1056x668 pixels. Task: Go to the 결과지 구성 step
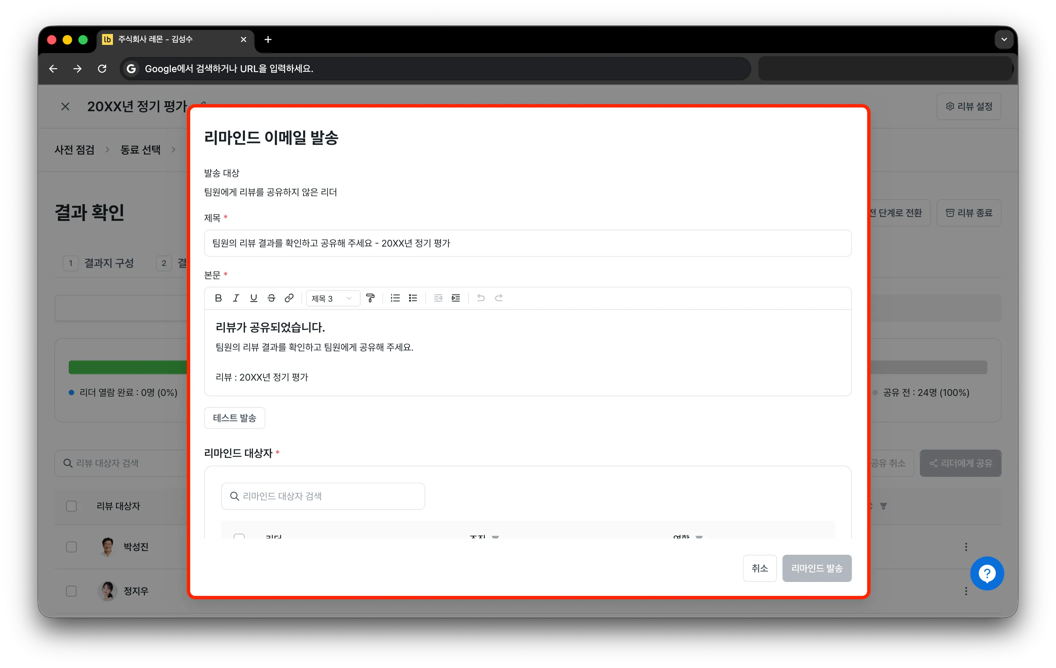[99, 263]
